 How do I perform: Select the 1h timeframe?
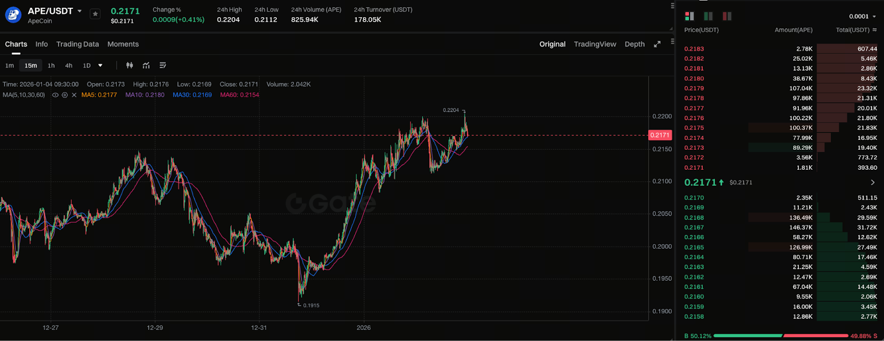(51, 65)
